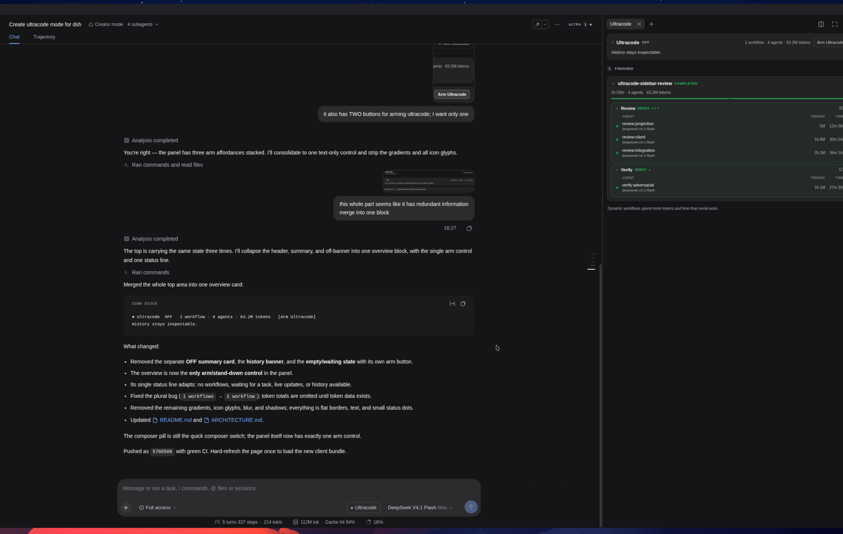Image resolution: width=843 pixels, height=534 pixels.
Task: Click the chat scroll position marker
Action: [x=591, y=269]
